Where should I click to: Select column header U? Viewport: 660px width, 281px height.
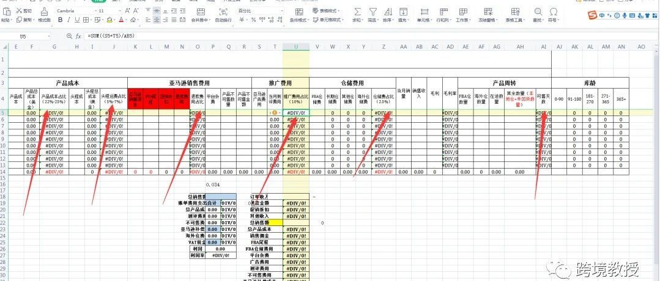(x=296, y=46)
